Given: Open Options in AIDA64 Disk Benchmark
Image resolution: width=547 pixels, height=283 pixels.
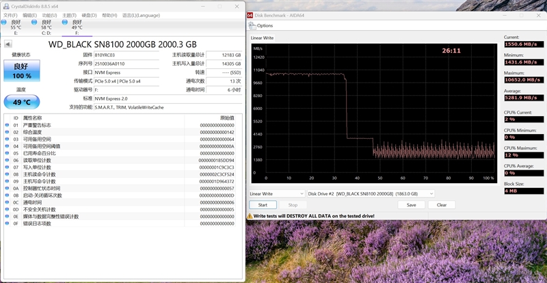Looking at the screenshot, I should (261, 25).
